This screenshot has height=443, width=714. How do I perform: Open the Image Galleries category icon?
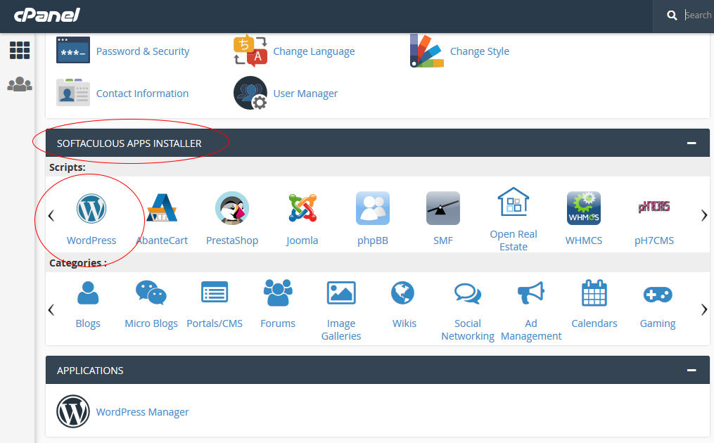341,293
